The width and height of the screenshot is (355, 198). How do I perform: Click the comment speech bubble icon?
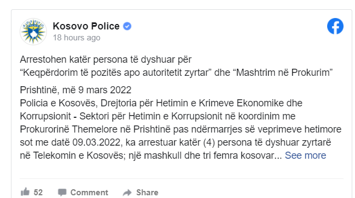coord(62,193)
